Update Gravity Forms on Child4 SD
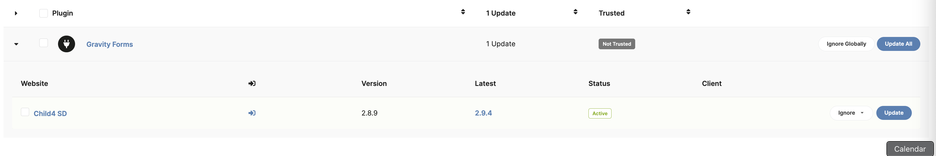Image resolution: width=936 pixels, height=156 pixels. (894, 113)
